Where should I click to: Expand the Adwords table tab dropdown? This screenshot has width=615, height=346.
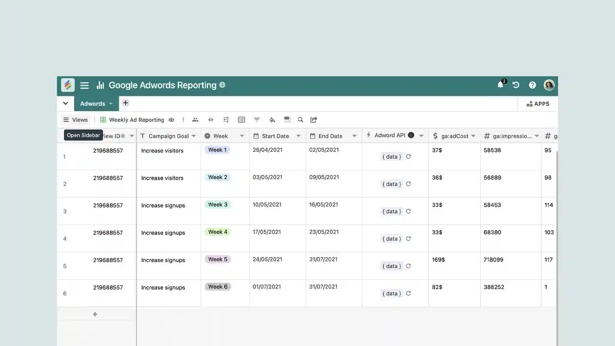(x=111, y=103)
